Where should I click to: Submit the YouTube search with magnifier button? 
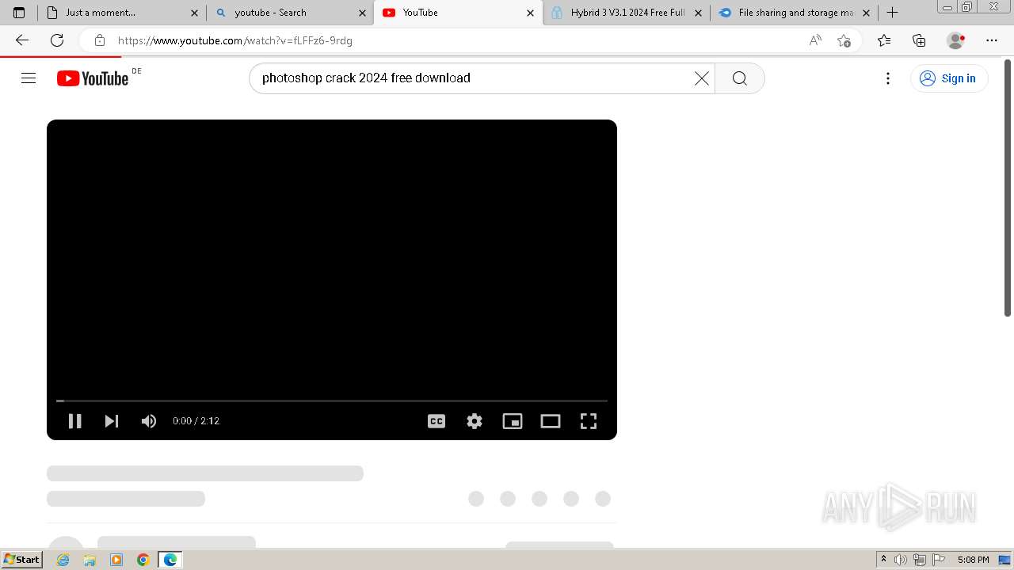point(740,78)
